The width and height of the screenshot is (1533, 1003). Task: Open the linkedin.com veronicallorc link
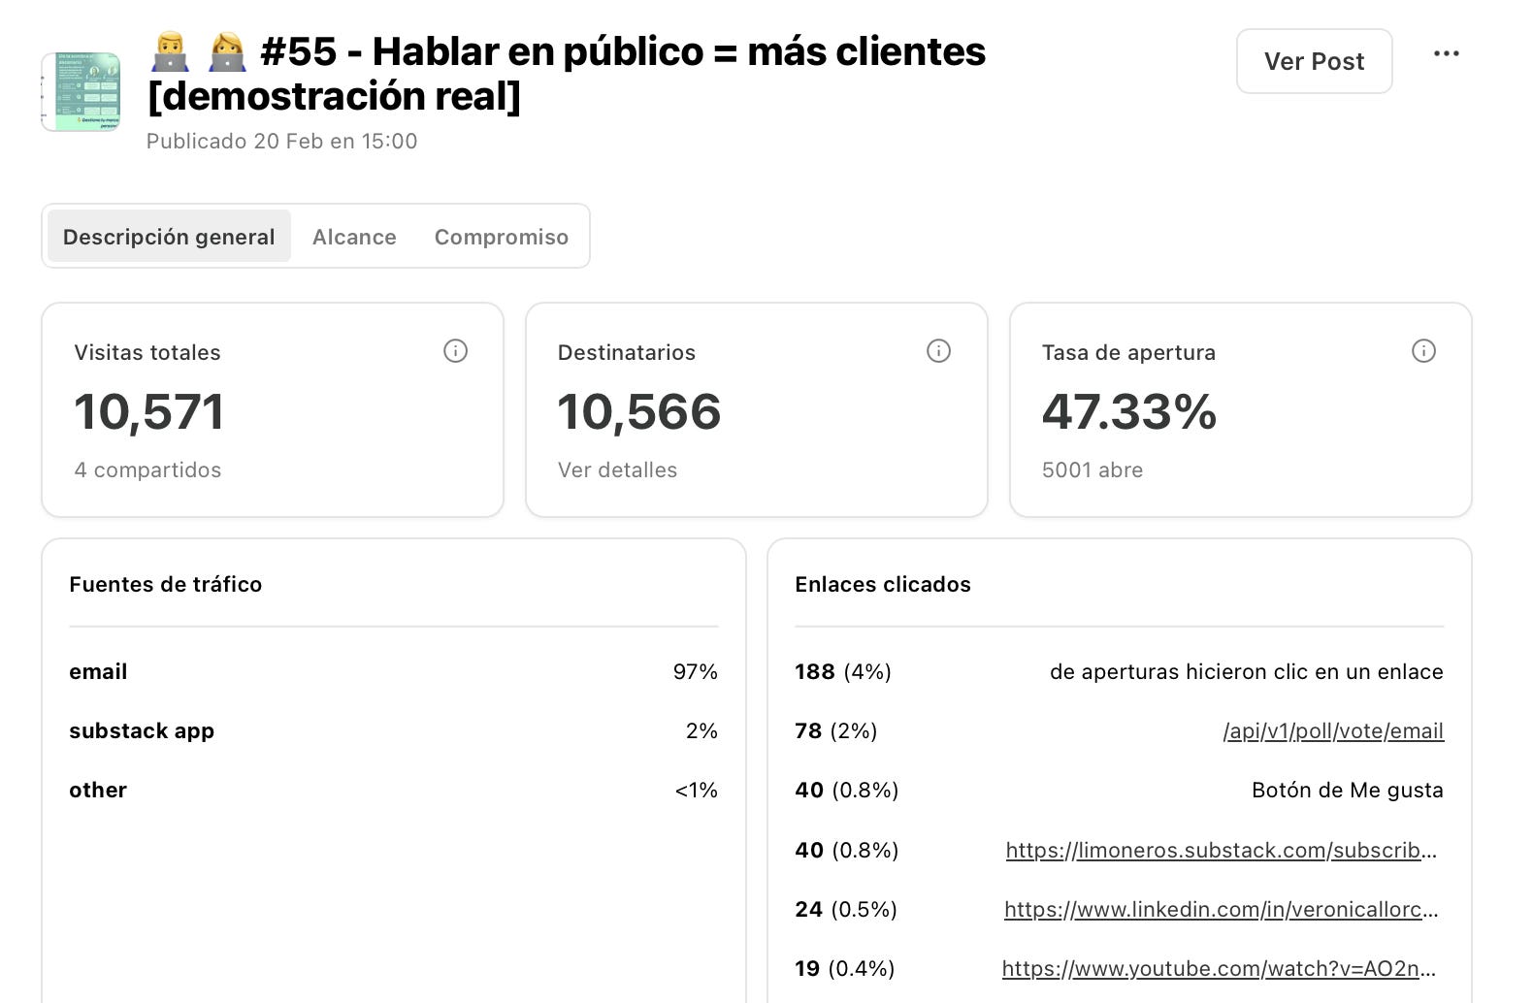click(x=1222, y=910)
